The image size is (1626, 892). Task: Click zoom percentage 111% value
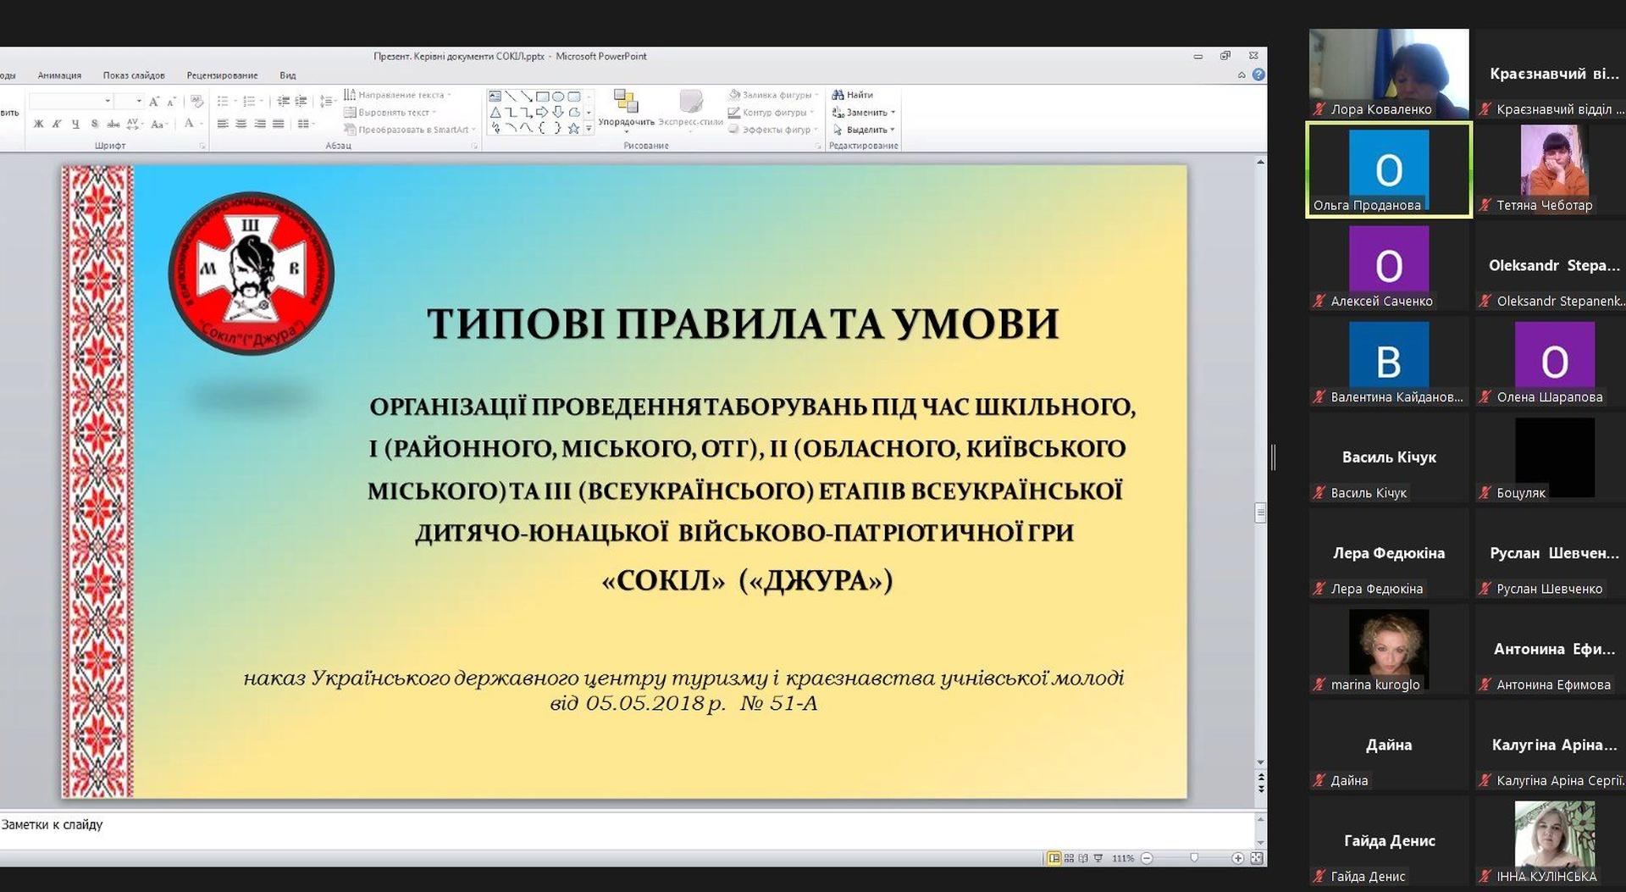pyautogui.click(x=1122, y=858)
